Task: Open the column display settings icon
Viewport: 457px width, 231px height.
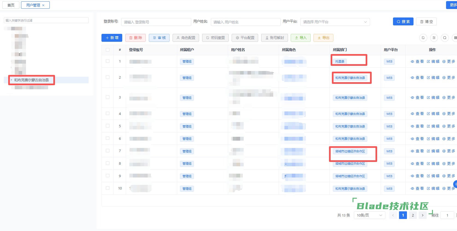Action: [x=434, y=38]
